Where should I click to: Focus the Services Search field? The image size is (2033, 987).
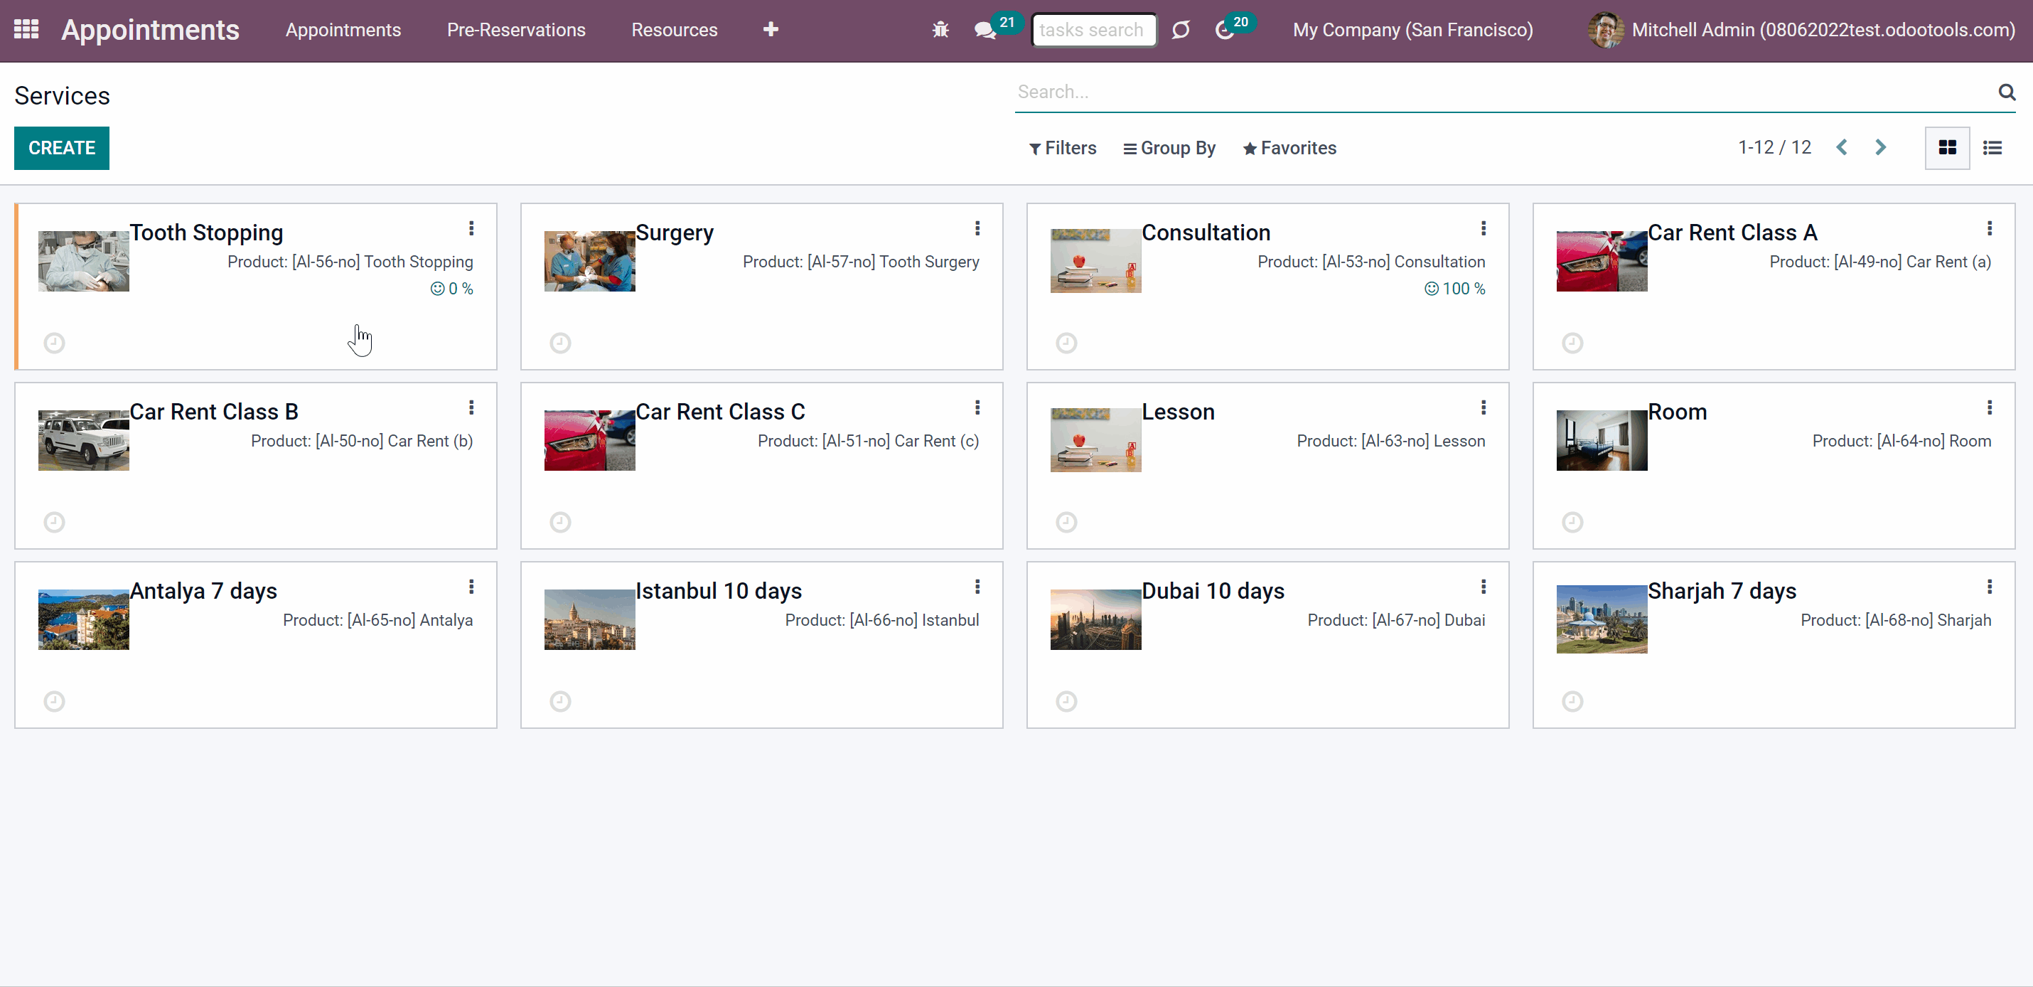[x=1503, y=92]
